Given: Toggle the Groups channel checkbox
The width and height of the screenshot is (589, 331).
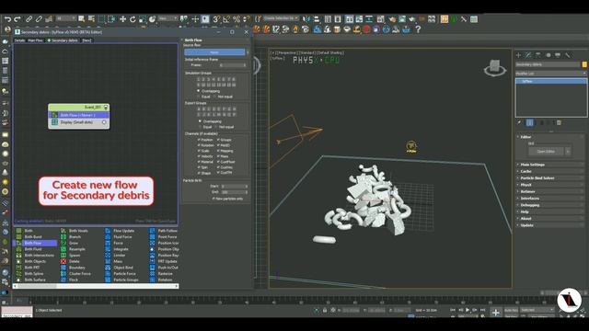Looking at the screenshot, I should 218,140.
